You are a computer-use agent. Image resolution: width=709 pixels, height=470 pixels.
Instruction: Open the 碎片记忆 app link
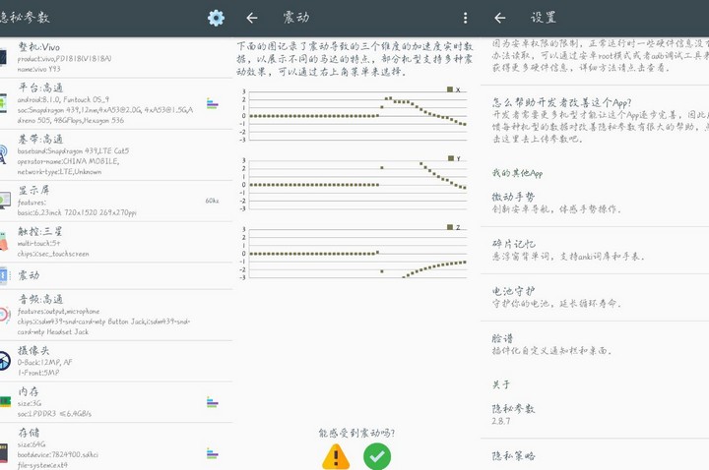pos(591,250)
